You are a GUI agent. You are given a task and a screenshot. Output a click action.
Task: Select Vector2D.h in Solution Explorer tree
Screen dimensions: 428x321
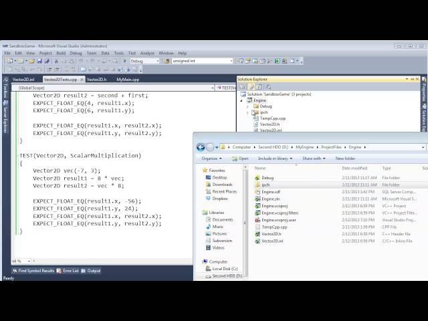270,124
